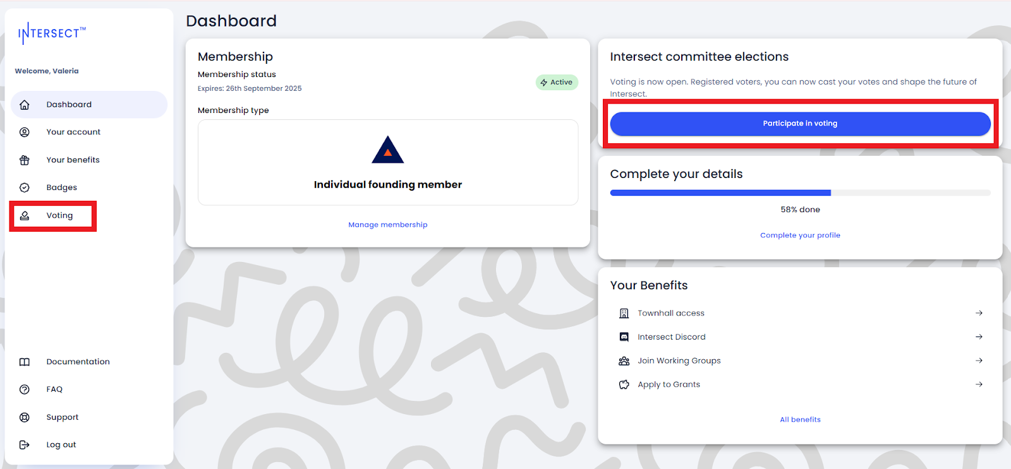Click the FAQ question mark icon
Image resolution: width=1011 pixels, height=469 pixels.
(25, 389)
